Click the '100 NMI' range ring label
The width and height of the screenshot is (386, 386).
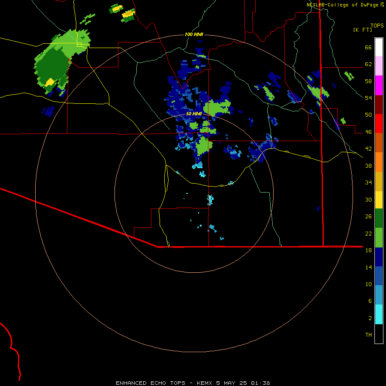194,34
